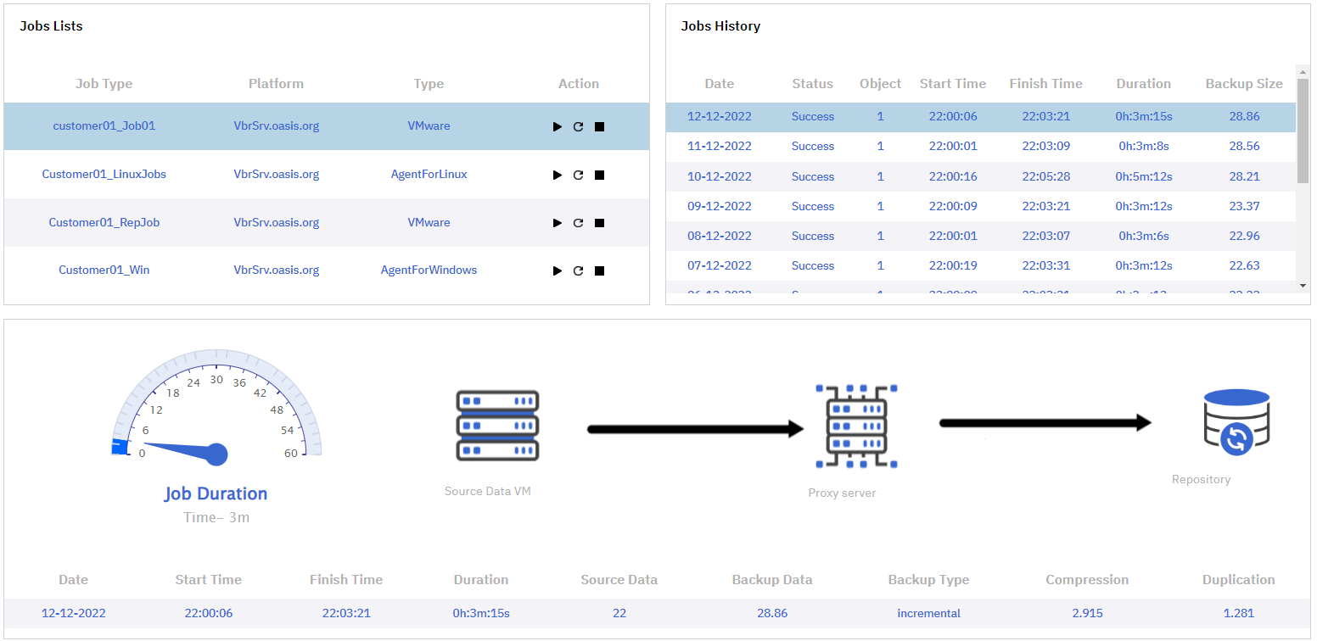Select the Customer01_RepJob job name
Screen dimensions: 1317x641
pyautogui.click(x=104, y=223)
